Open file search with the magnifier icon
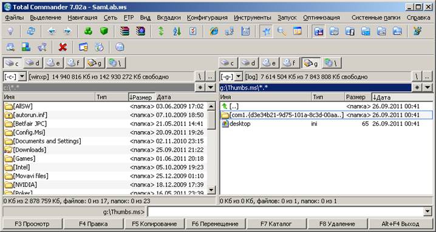Image resolution: width=436 pixels, height=232 pixels. pyautogui.click(x=282, y=31)
